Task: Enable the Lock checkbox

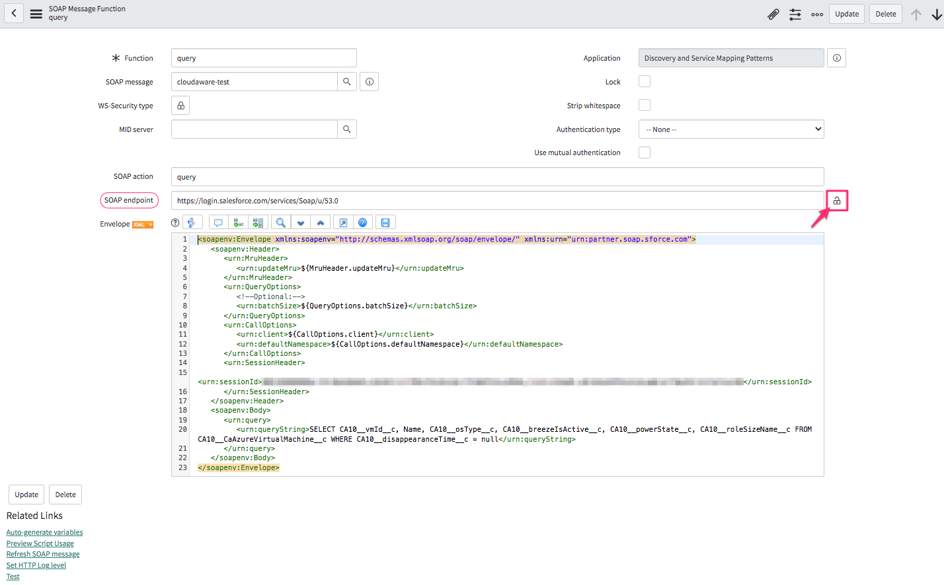Action: pos(645,81)
